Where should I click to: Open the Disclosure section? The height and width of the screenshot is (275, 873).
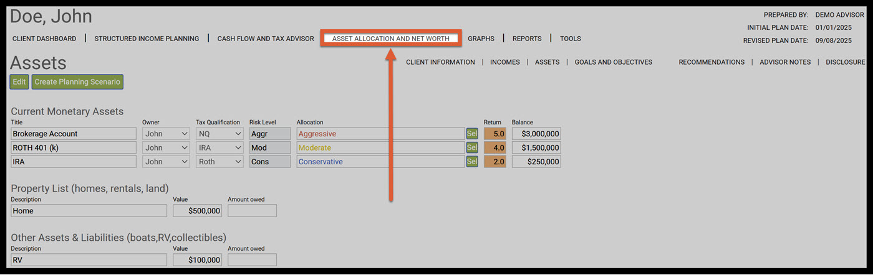point(846,62)
